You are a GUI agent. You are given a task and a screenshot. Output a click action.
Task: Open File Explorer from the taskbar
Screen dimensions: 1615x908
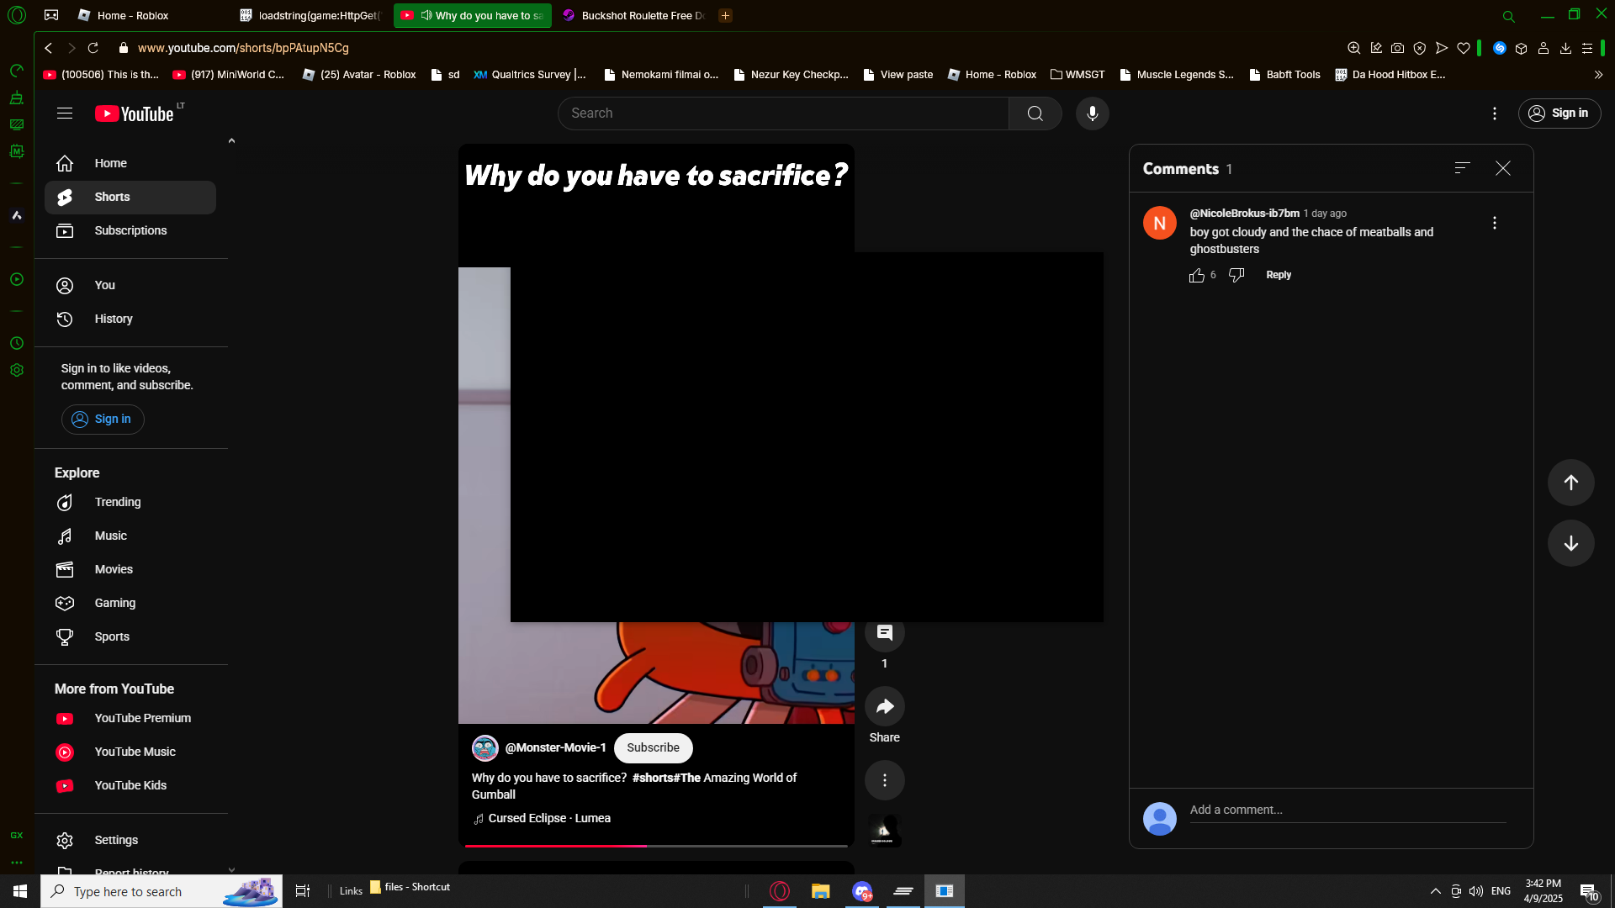click(820, 891)
